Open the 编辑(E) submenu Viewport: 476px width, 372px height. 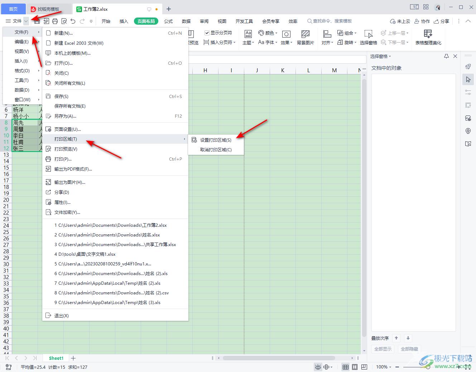[22, 42]
